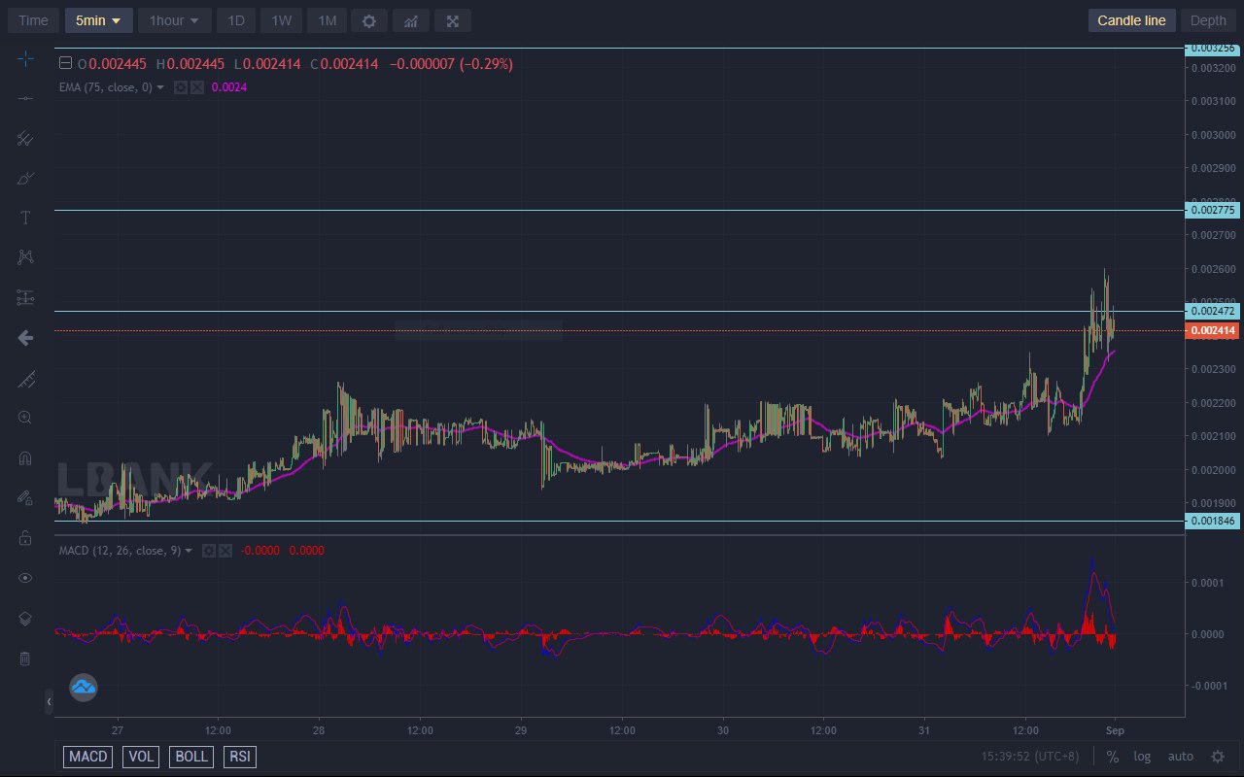This screenshot has height=777, width=1244.
Task: Open the indicators chart icon
Action: tap(411, 20)
